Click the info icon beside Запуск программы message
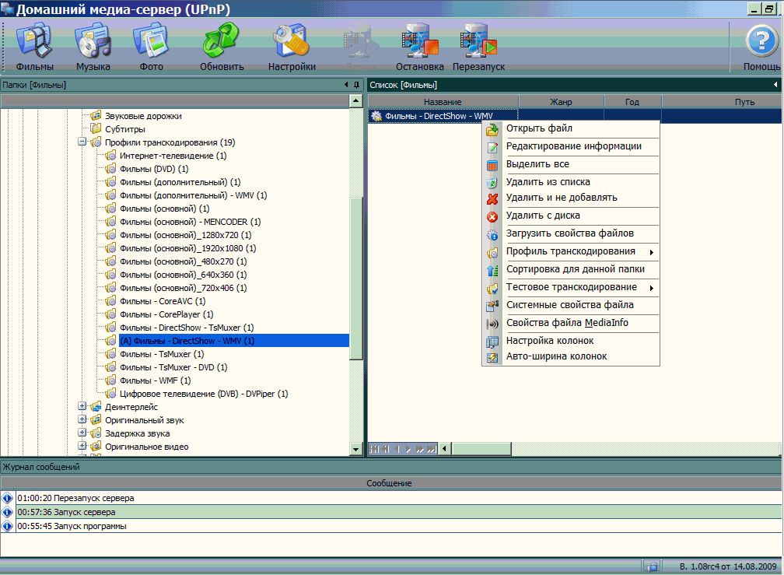 click(x=7, y=526)
